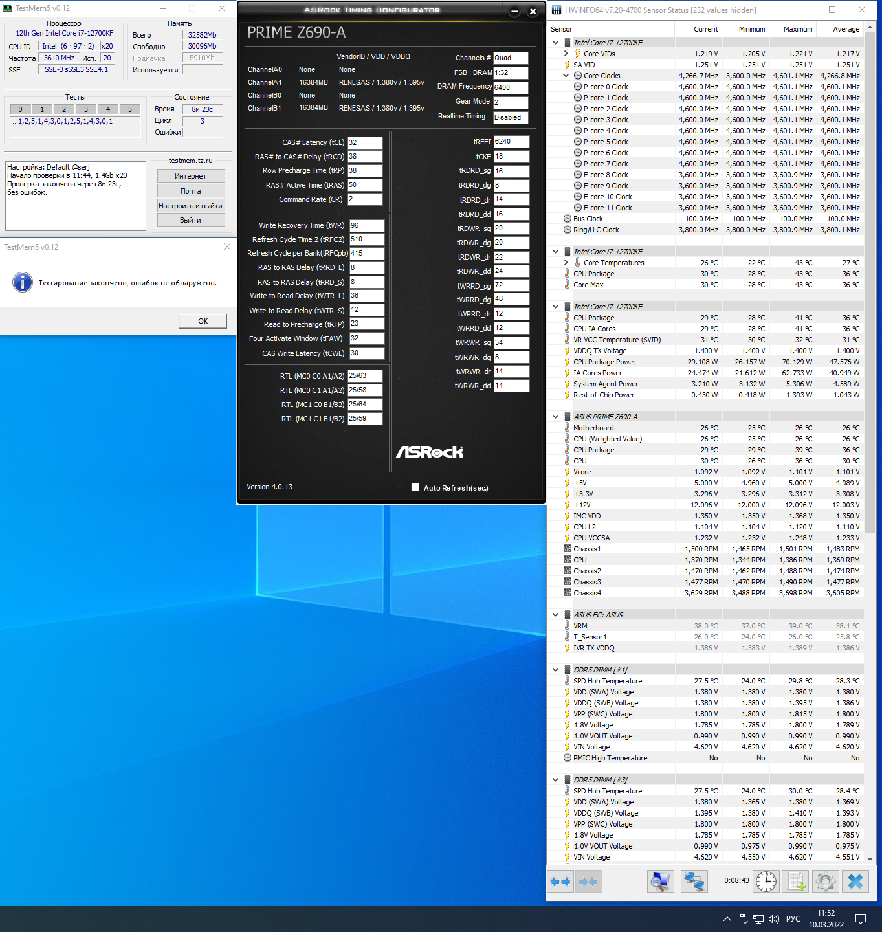Click the tREFI value field
Image resolution: width=882 pixels, height=932 pixels.
511,142
